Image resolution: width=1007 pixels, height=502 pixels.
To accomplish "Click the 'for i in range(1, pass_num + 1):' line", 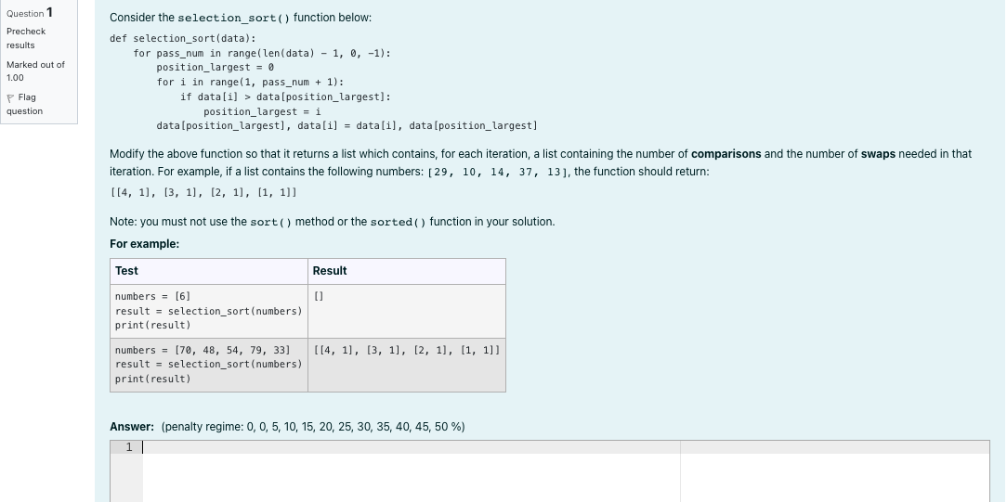I will click(251, 82).
